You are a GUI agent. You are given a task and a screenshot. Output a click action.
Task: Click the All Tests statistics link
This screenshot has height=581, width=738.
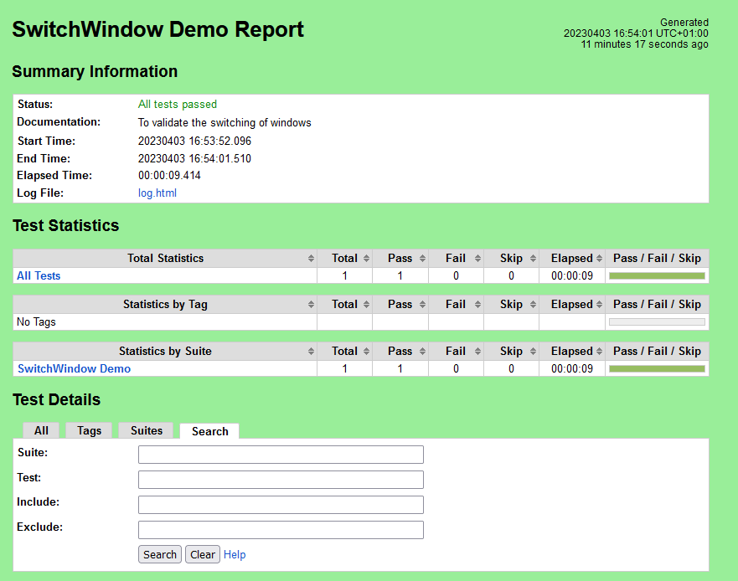click(39, 275)
